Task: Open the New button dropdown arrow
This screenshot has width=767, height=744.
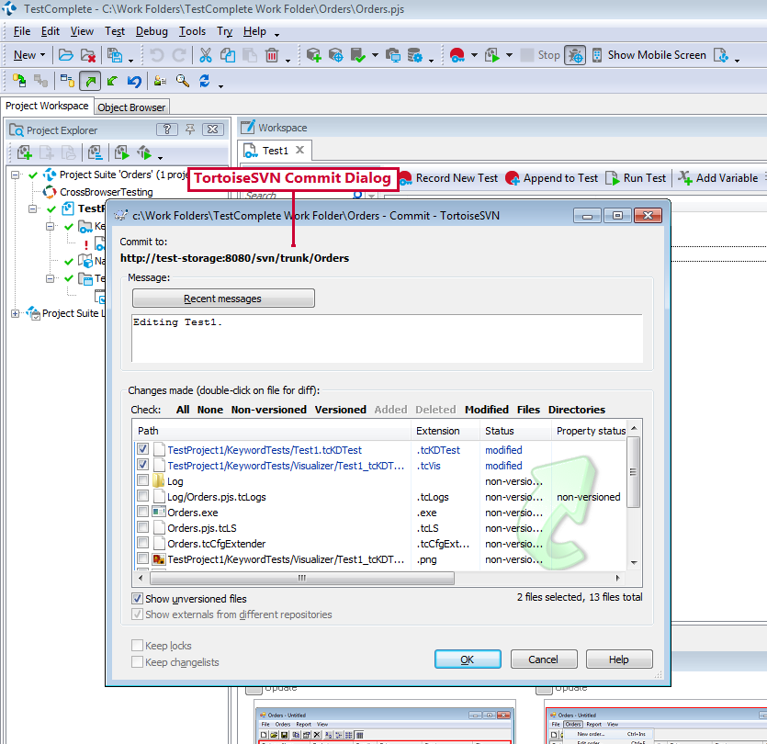Action: (x=42, y=55)
